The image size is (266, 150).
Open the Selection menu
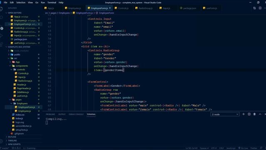coord(21,2)
